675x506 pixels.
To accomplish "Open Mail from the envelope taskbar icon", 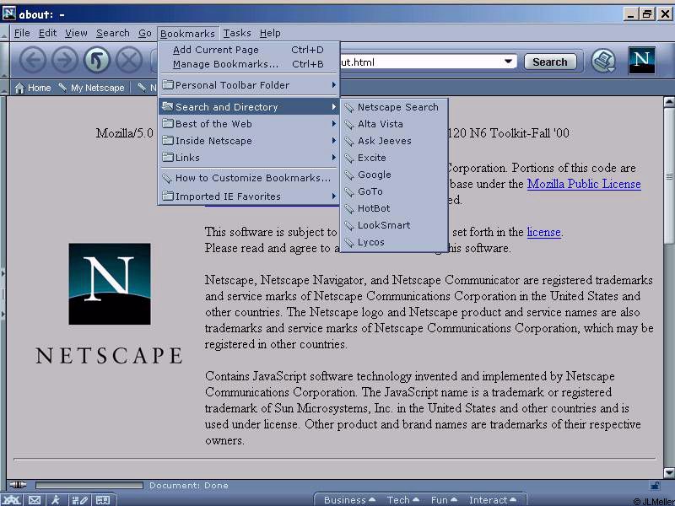I will [x=35, y=500].
